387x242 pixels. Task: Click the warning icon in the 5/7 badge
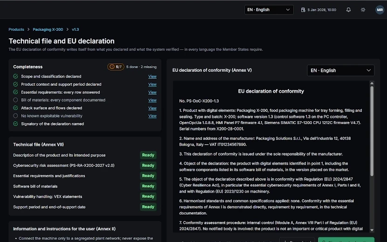(x=112, y=67)
